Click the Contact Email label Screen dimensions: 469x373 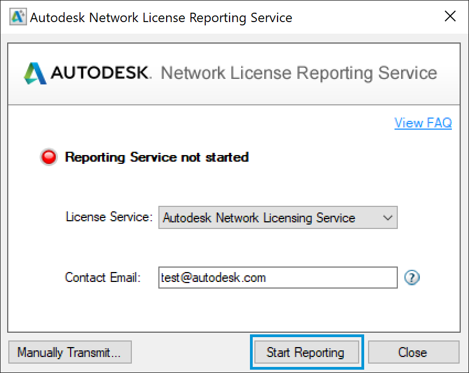pyautogui.click(x=103, y=278)
